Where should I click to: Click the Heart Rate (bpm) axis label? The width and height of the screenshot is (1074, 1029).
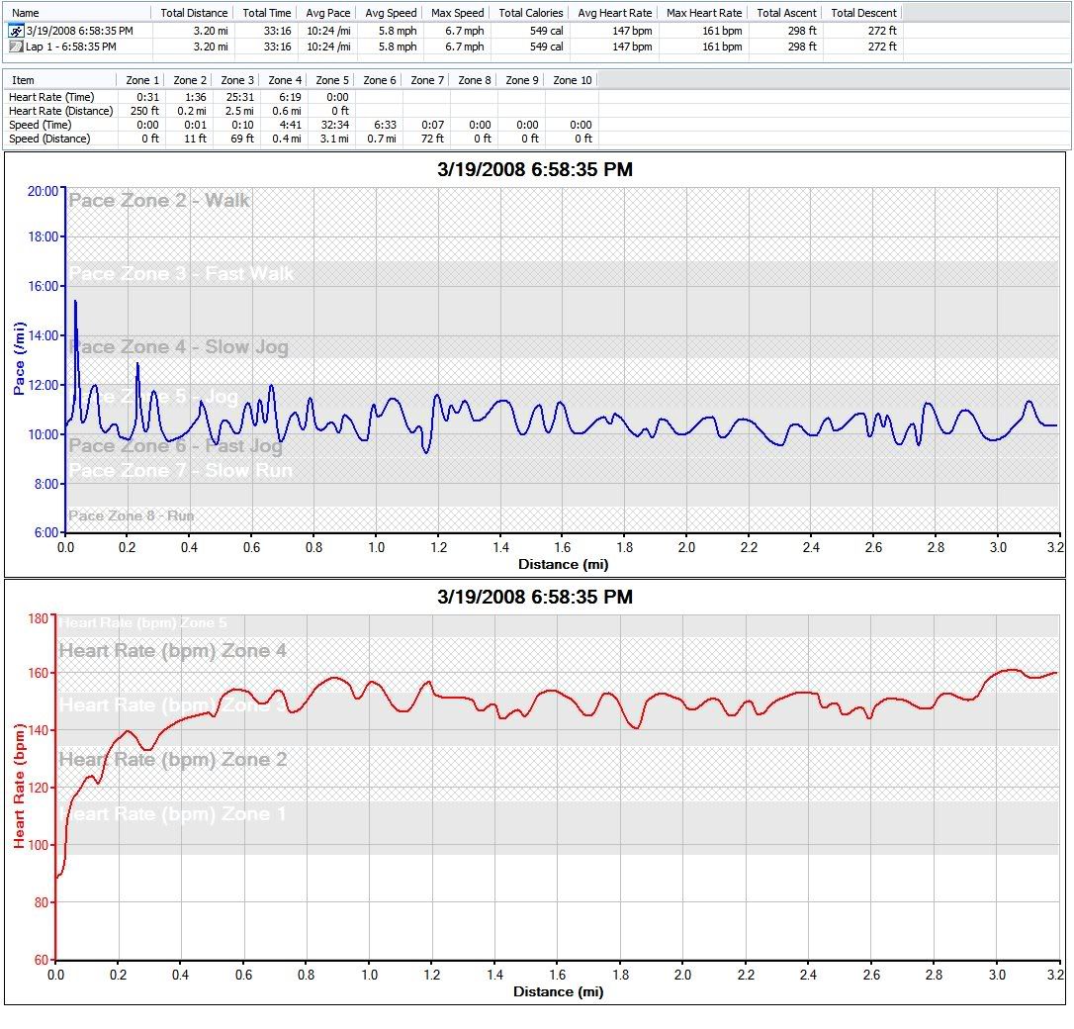tap(19, 786)
